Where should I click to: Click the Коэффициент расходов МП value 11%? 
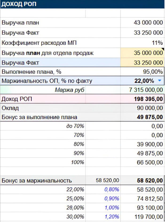157,43
